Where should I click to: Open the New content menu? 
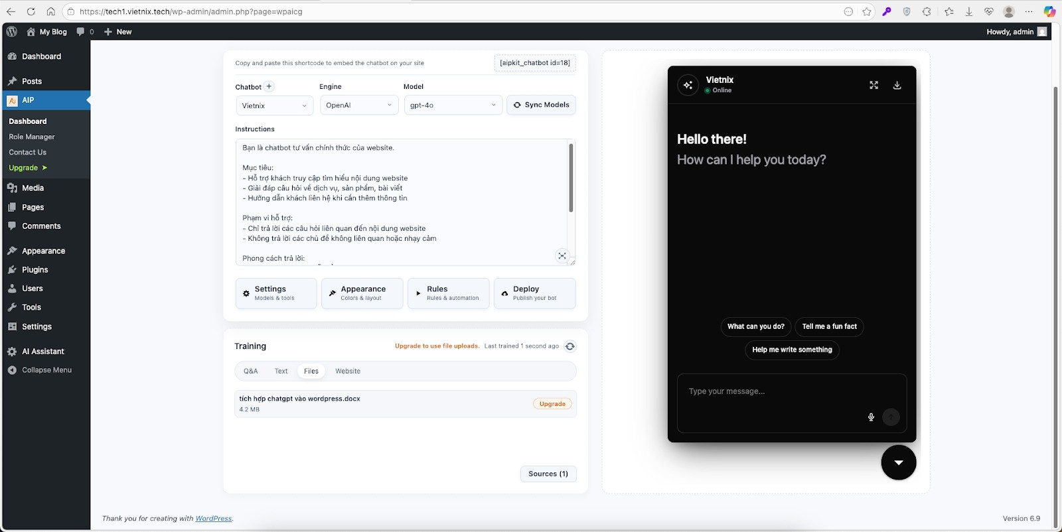tap(118, 31)
